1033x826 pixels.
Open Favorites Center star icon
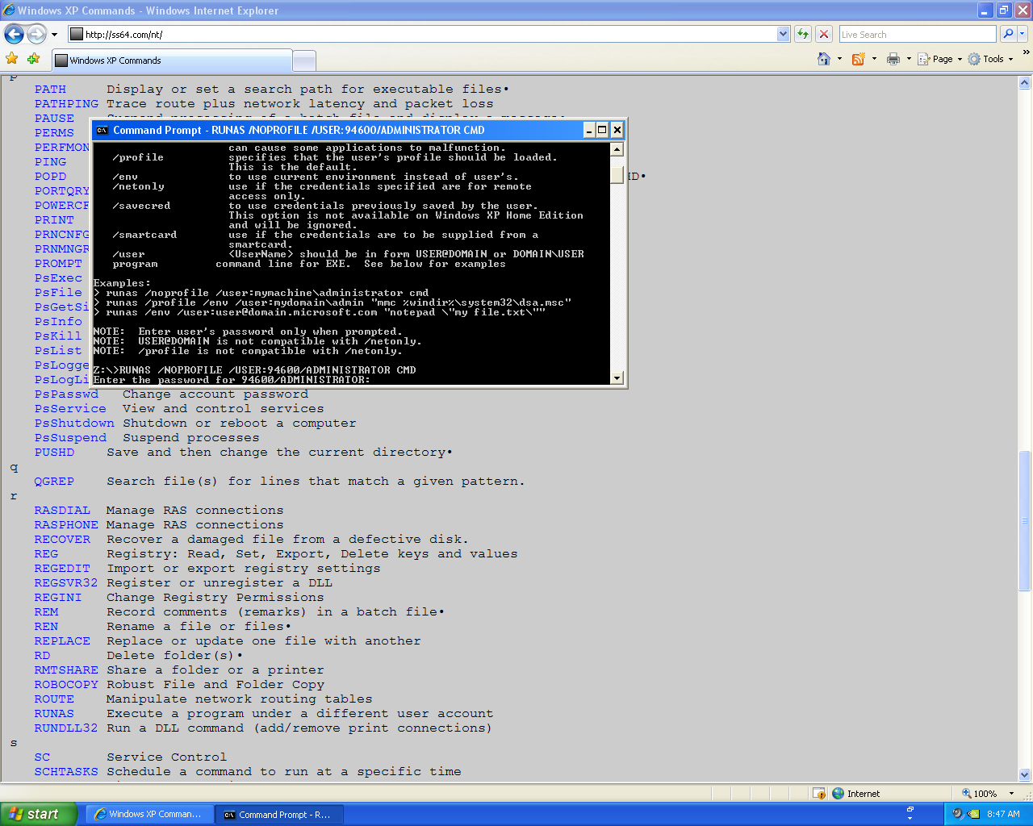[x=11, y=58]
